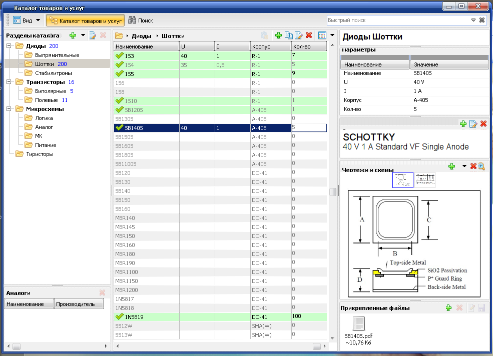Toggle the green checkmark on row SB140S
This screenshot has height=356, width=493.
(120, 128)
